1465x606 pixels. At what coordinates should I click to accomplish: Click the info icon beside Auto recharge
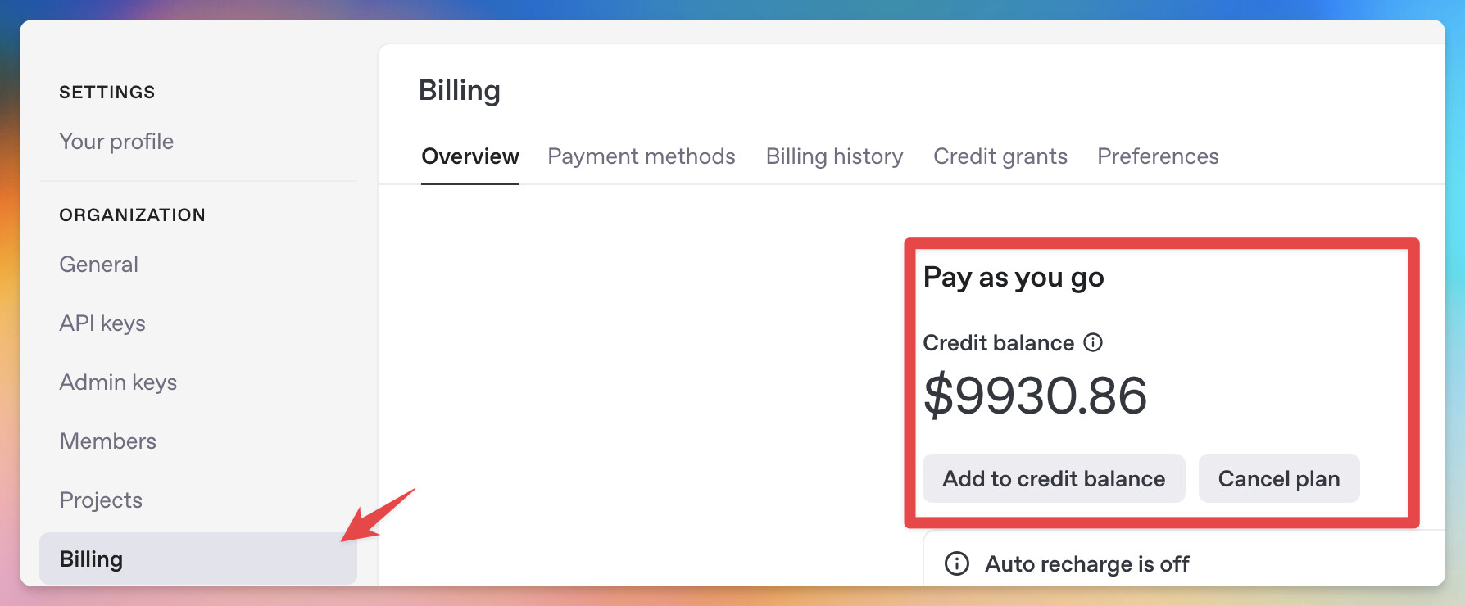[957, 563]
